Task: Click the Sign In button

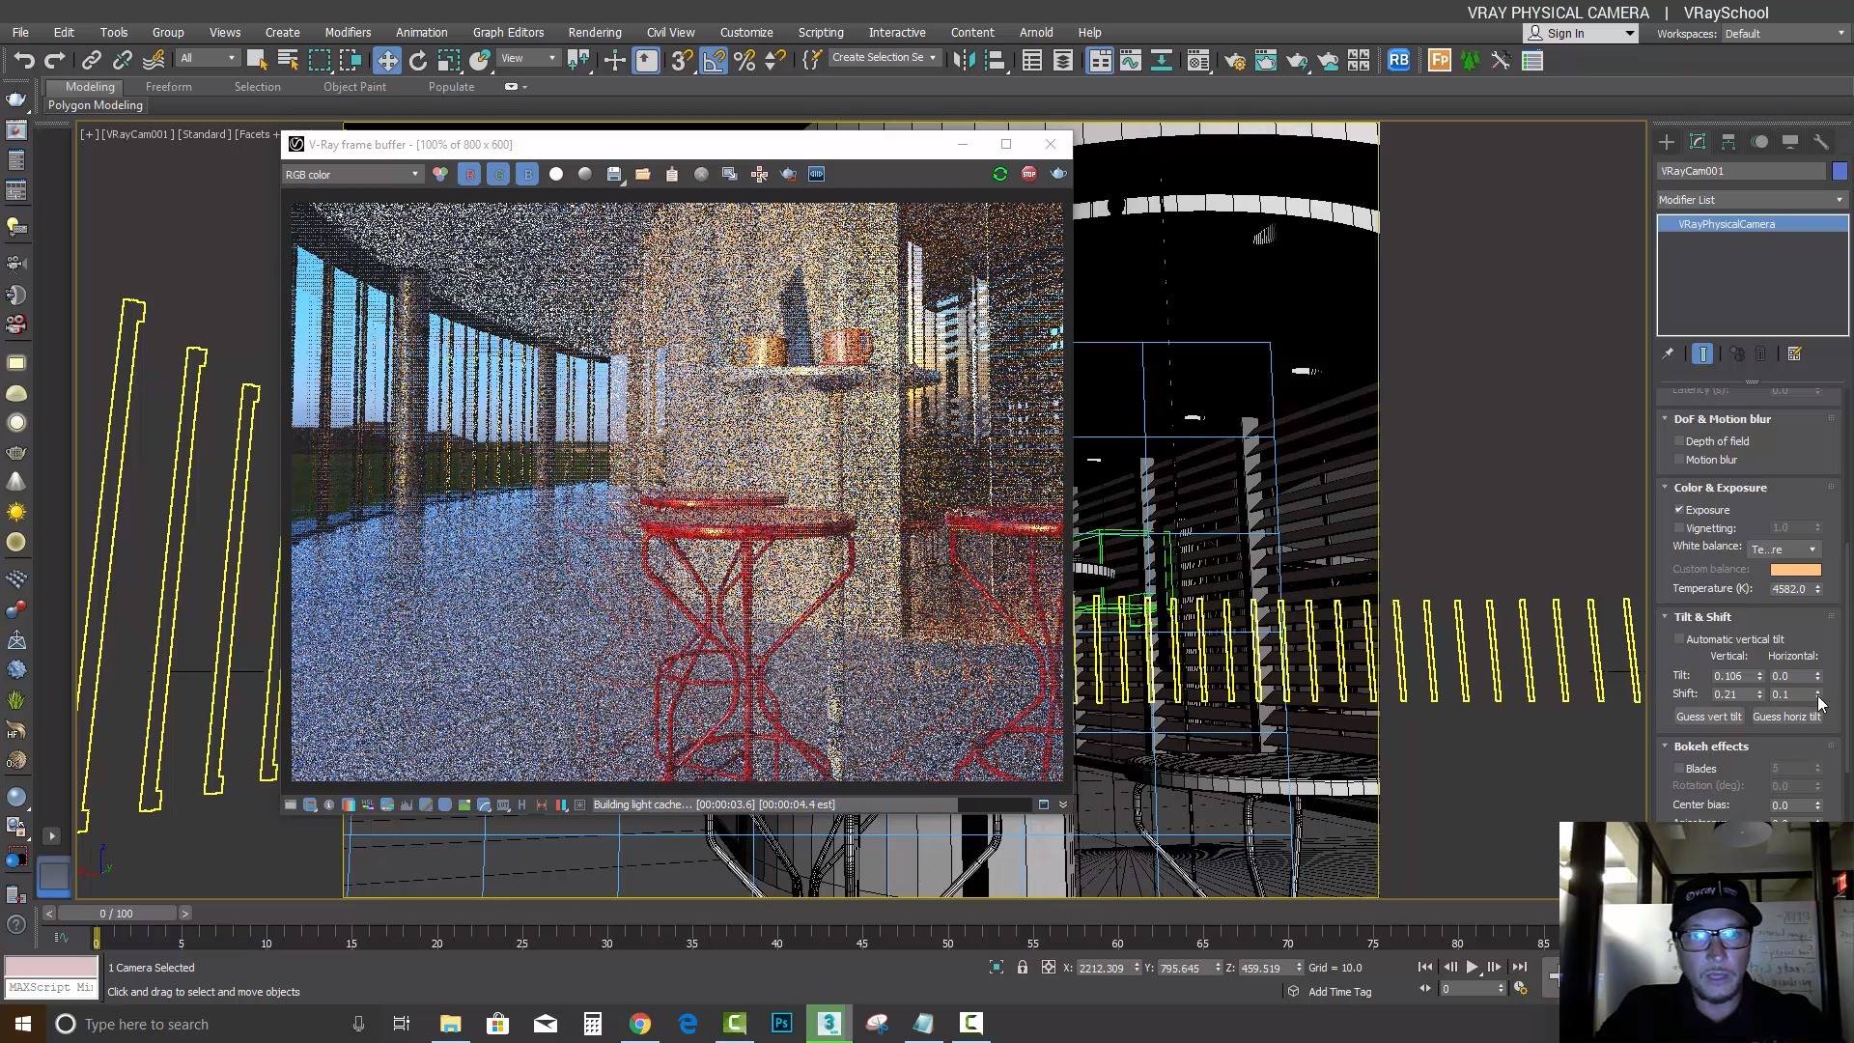Action: [1580, 34]
